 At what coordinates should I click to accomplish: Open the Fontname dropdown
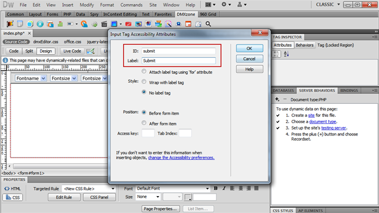tap(30, 78)
